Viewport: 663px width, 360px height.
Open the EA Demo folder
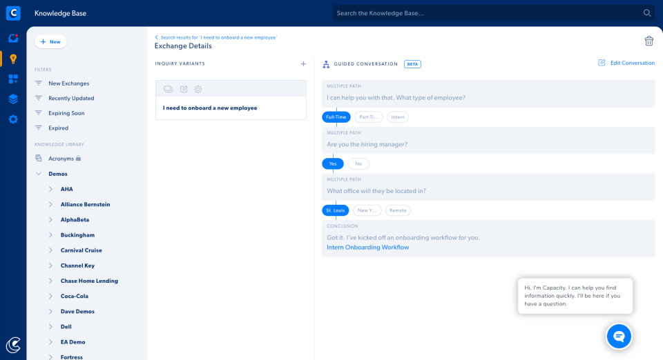73,342
